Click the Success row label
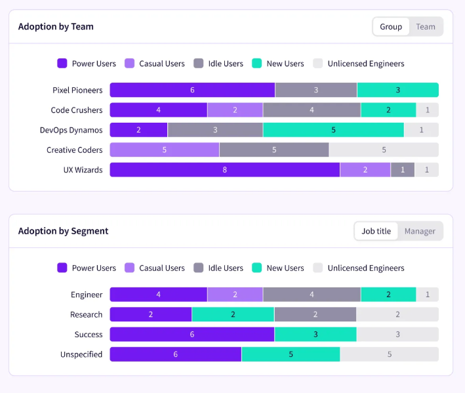The width and height of the screenshot is (465, 393). tap(89, 334)
